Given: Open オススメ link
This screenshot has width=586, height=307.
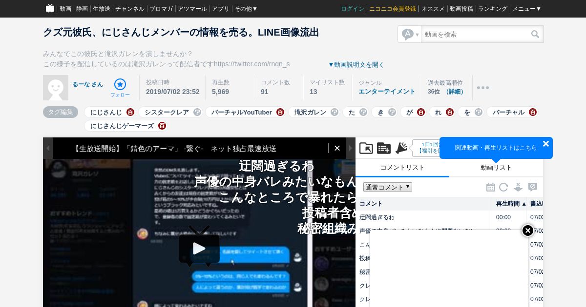Looking at the screenshot, I should 433,9.
